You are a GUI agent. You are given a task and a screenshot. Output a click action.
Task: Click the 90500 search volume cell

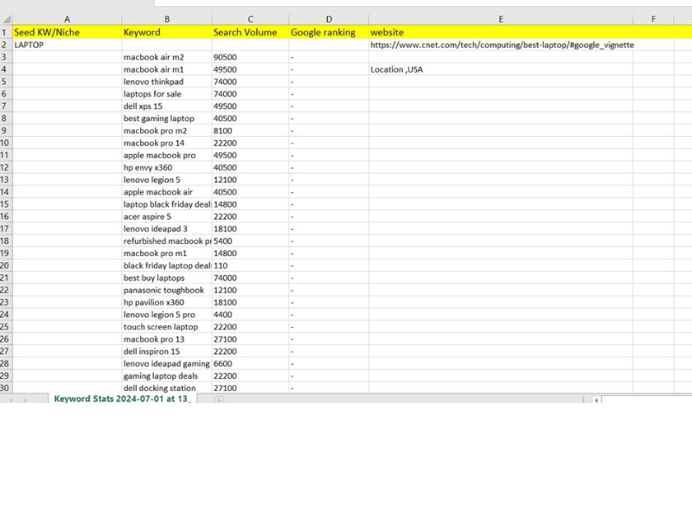[x=249, y=56]
